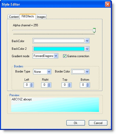Viewport: 116px width, 134px height.
Task: Click up arrow on Top border spinner
Action: tap(69, 84)
